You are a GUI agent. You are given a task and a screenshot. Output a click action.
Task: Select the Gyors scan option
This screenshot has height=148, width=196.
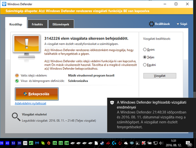pos(149,49)
